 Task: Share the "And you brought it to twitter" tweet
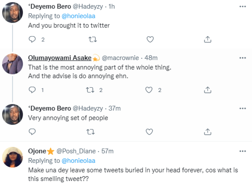(x=208, y=39)
